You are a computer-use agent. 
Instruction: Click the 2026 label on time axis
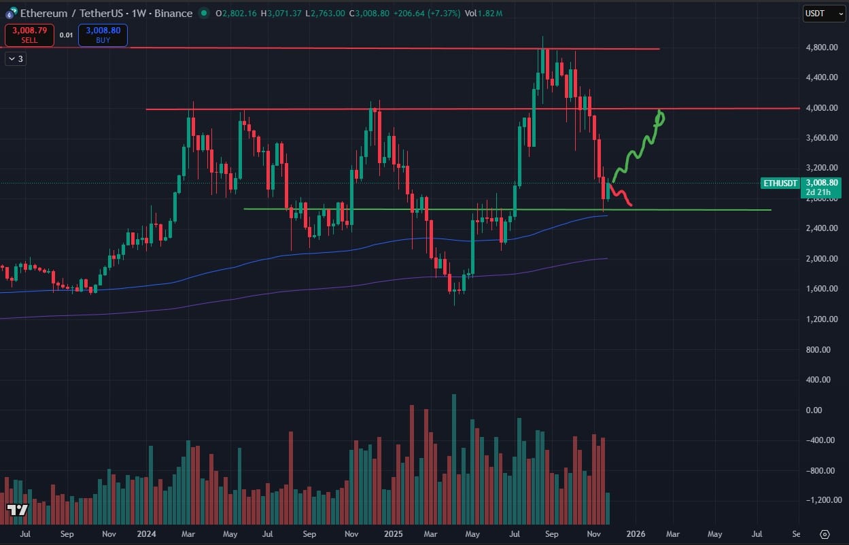[636, 534]
